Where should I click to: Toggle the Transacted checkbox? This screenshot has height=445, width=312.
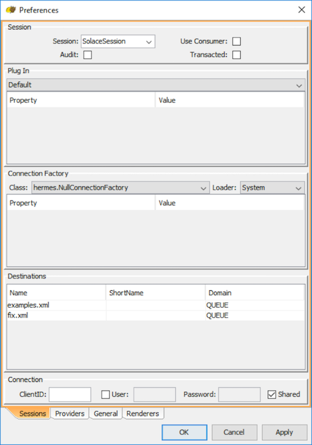tap(236, 55)
